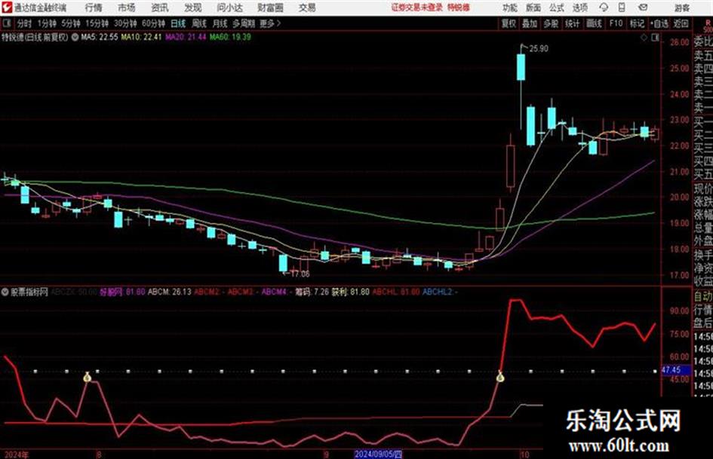Toggle the right panel layout icon
Image resolution: width=713 pixels, height=459 pixels.
tap(655, 38)
